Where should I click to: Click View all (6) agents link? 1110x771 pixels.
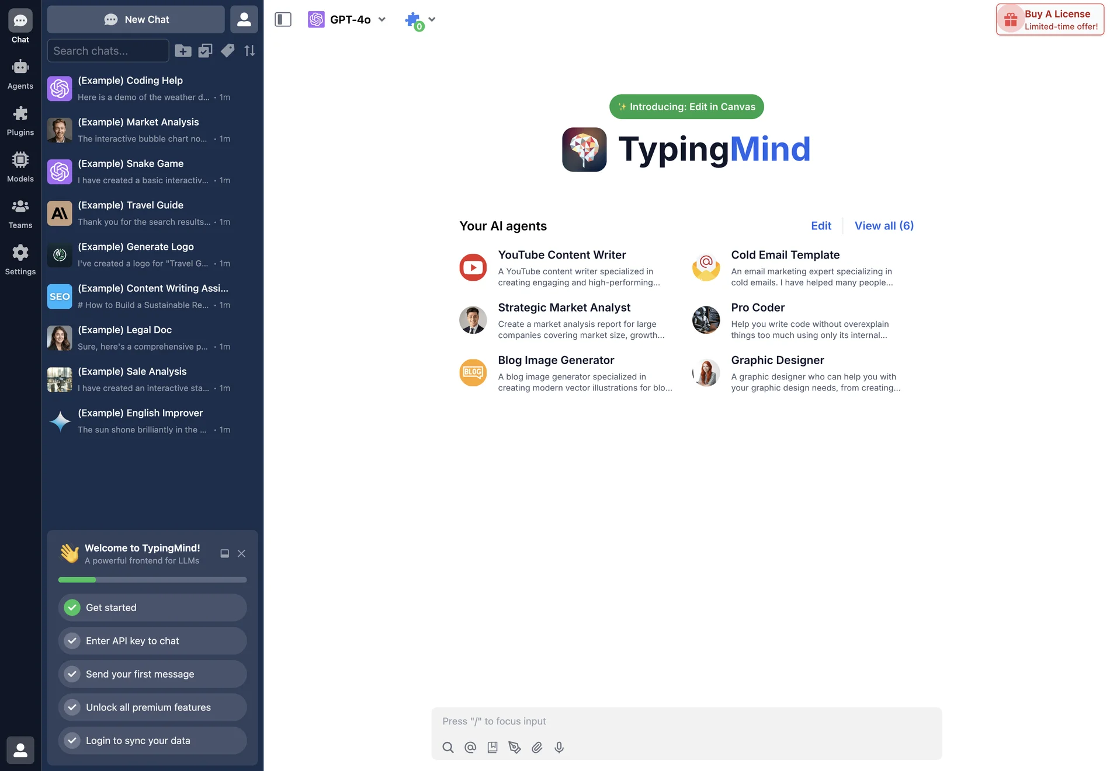click(884, 226)
